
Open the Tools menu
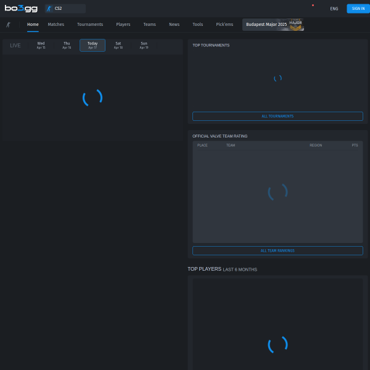tap(197, 25)
